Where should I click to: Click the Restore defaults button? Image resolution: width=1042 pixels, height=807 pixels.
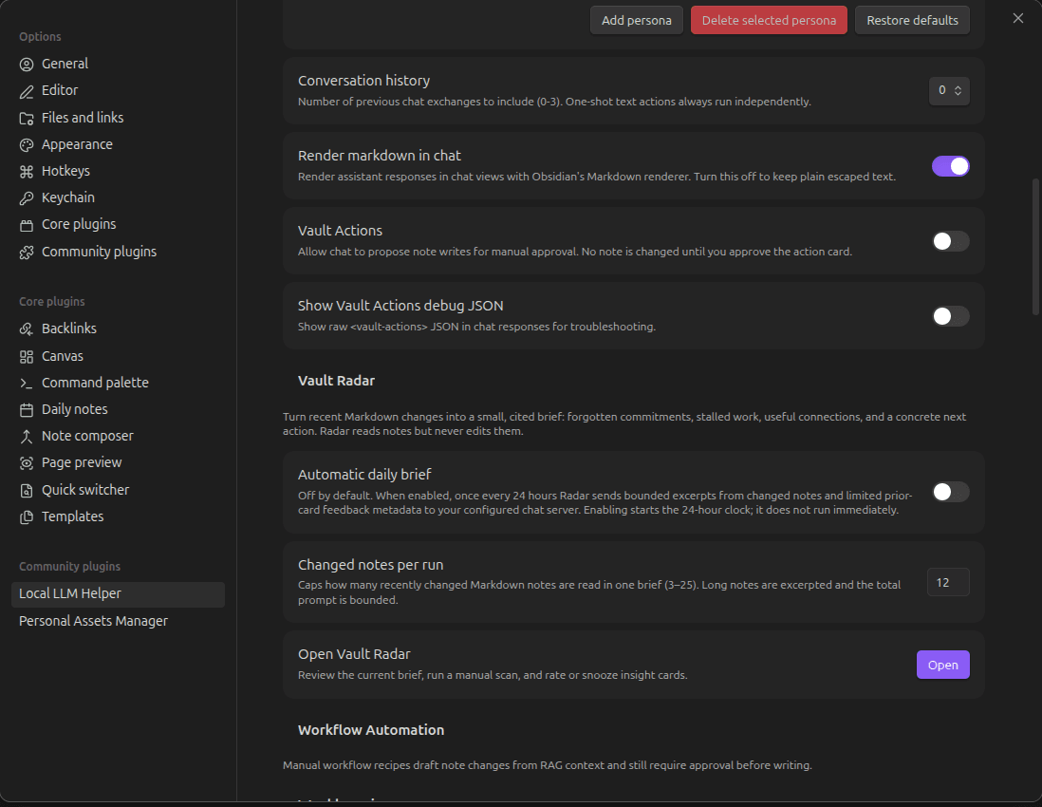point(912,20)
